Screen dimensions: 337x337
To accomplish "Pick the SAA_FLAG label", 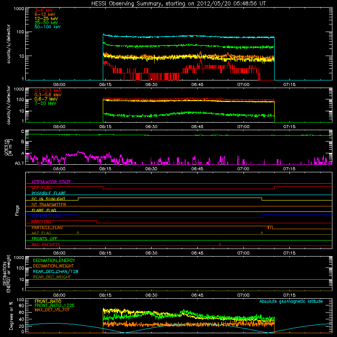I will coord(41,222).
